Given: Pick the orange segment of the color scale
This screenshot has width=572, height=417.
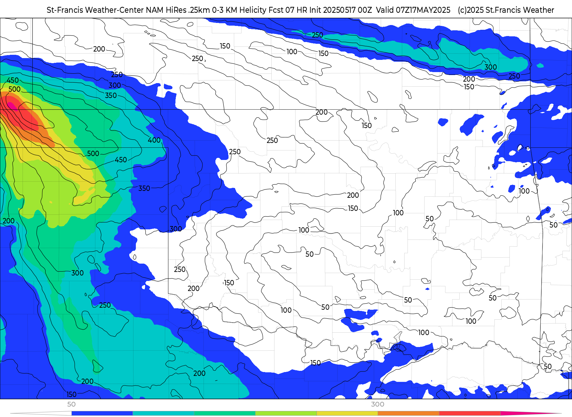Looking at the screenshot, I should (409, 413).
